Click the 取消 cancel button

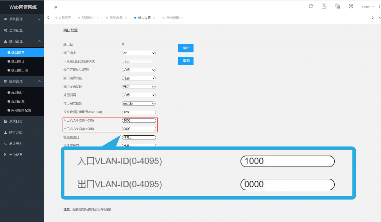pyautogui.click(x=186, y=61)
